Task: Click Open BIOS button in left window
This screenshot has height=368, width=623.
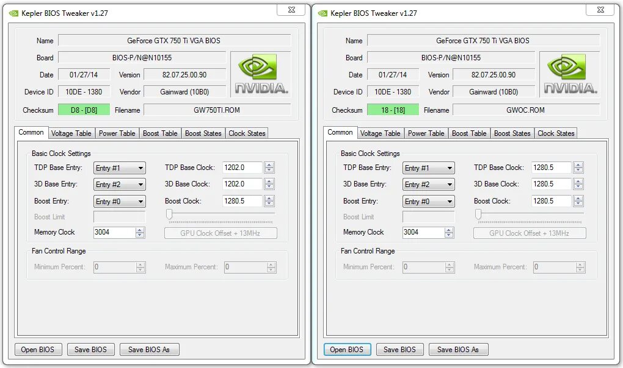Action: click(38, 349)
